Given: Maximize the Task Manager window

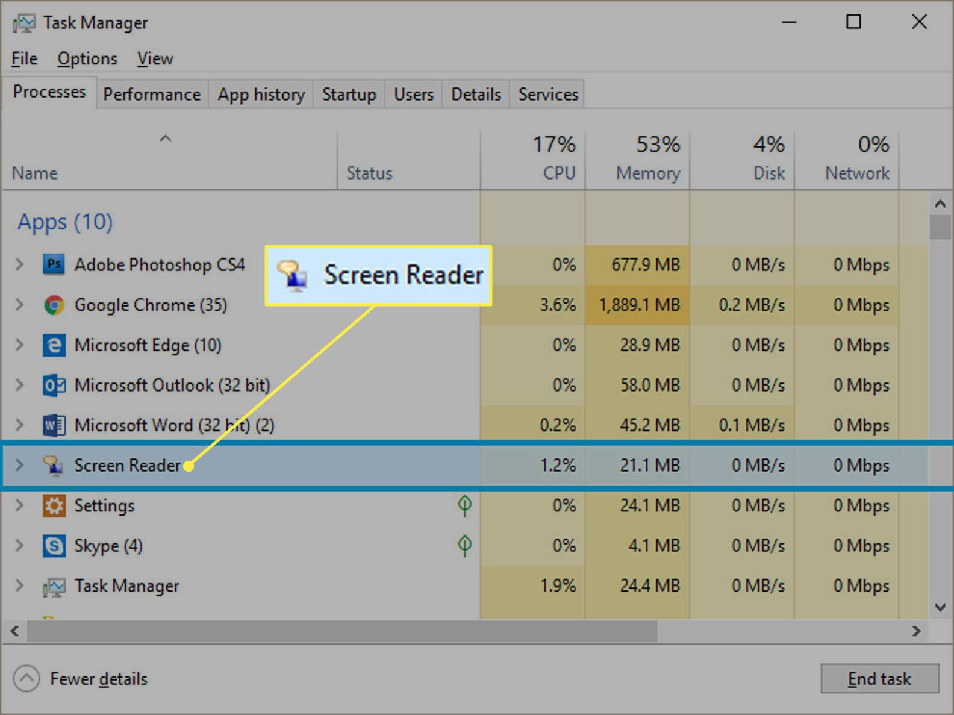Looking at the screenshot, I should (x=853, y=22).
